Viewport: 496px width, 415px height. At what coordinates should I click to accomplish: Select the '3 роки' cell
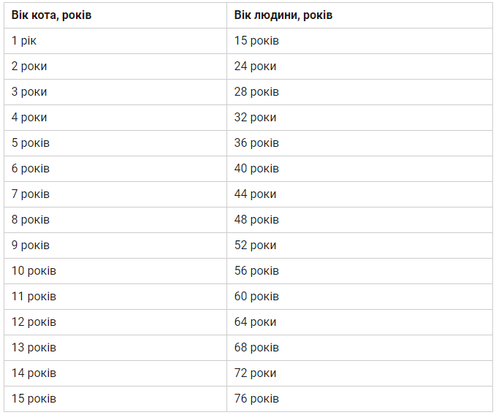coord(29,92)
